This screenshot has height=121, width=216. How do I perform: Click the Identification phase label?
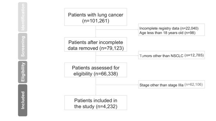coord(22,17)
